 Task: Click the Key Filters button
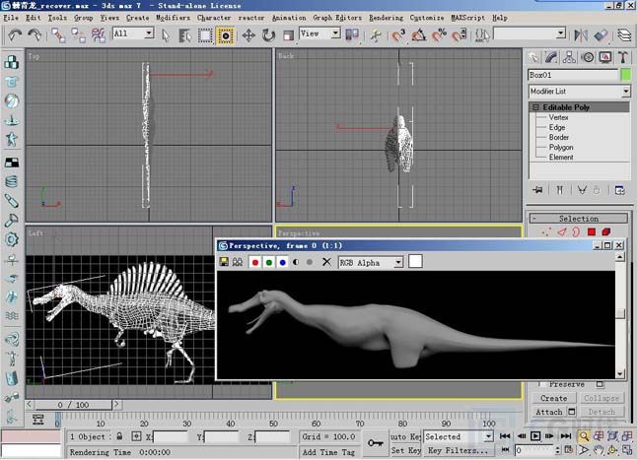[x=458, y=451]
